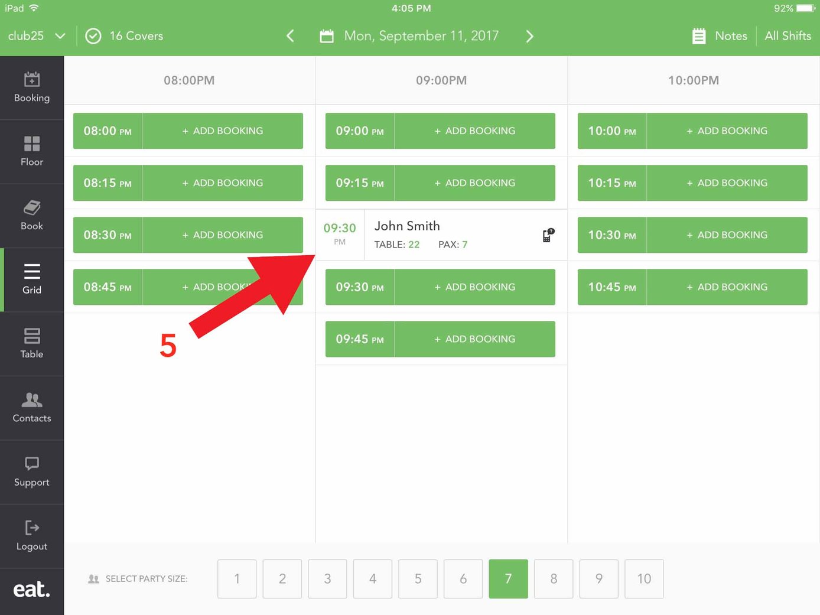Open the All Shifts menu
The image size is (820, 615).
pyautogui.click(x=788, y=35)
